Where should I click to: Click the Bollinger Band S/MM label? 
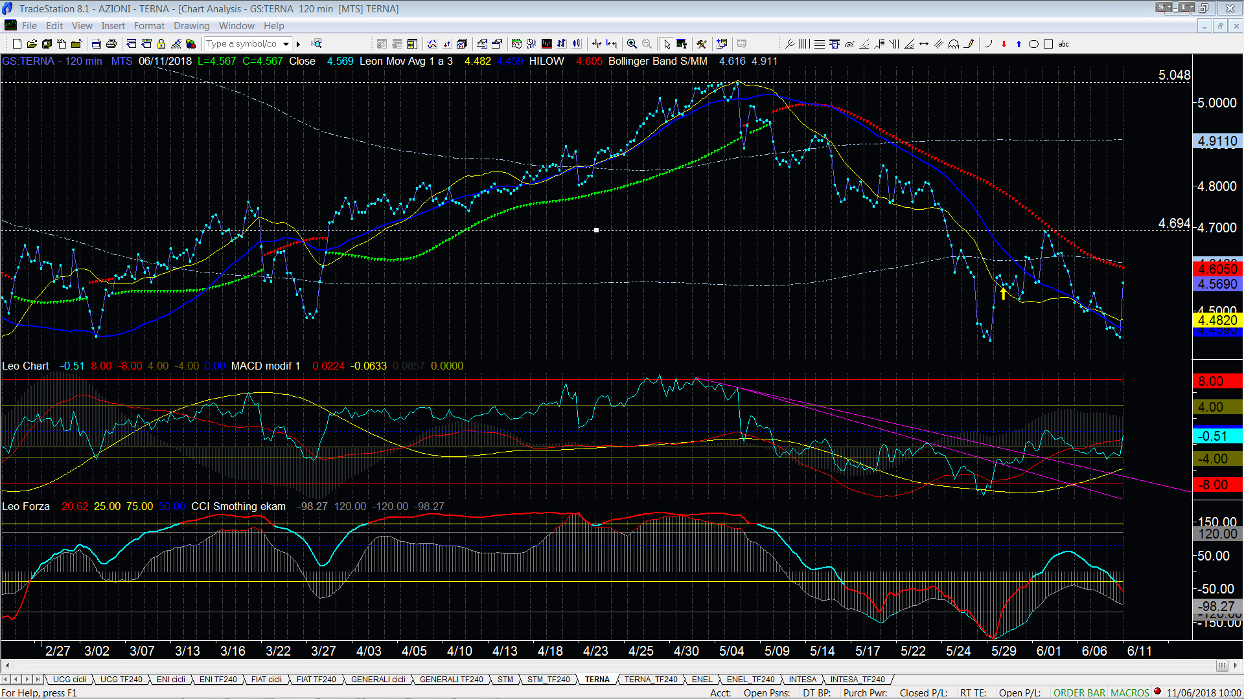(x=658, y=61)
